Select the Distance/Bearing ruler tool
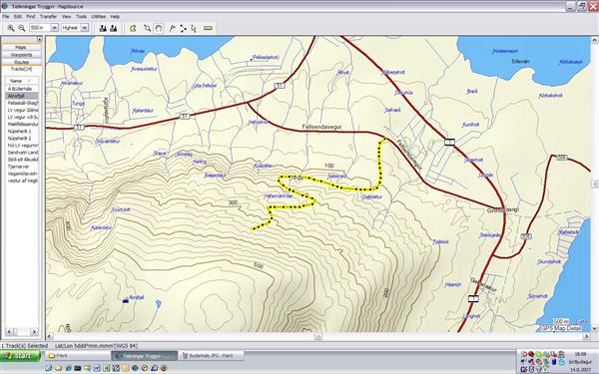This screenshot has height=374, width=599. tap(208, 28)
